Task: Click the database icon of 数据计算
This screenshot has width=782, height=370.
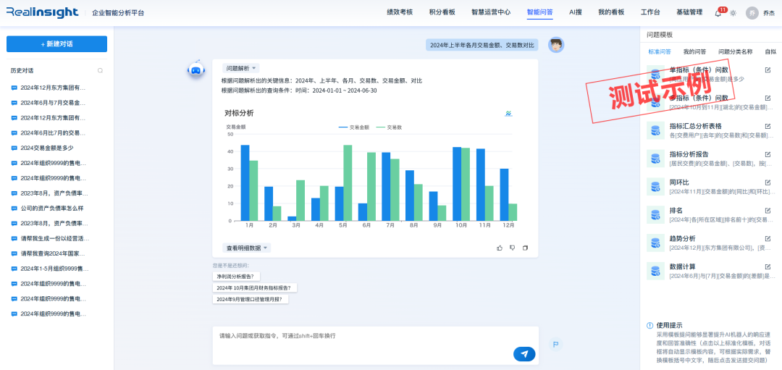Action: click(x=655, y=271)
